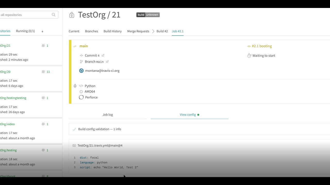This screenshot has width=330, height=185.
Task: Click the commit icon before Commit 4
Action: coord(81,55)
